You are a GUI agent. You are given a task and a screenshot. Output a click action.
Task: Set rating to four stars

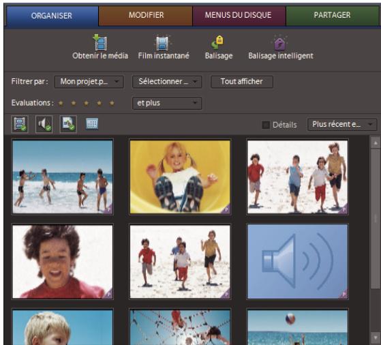pyautogui.click(x=99, y=104)
